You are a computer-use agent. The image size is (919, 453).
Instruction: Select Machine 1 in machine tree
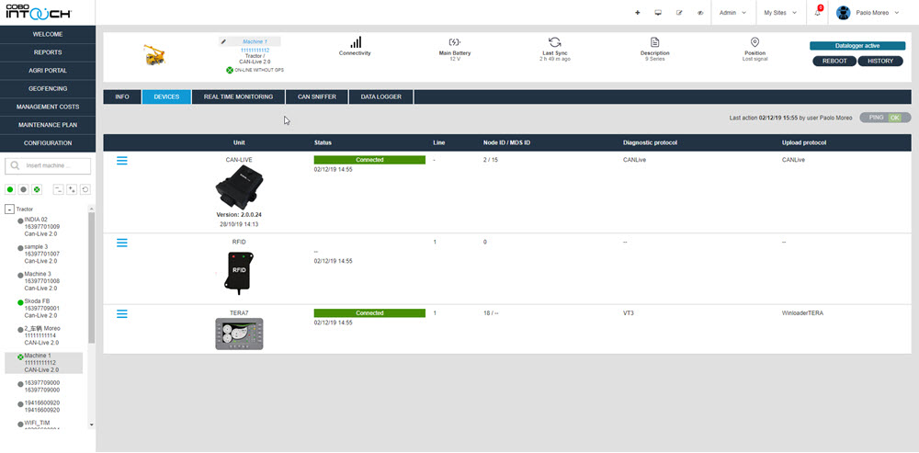(43, 363)
